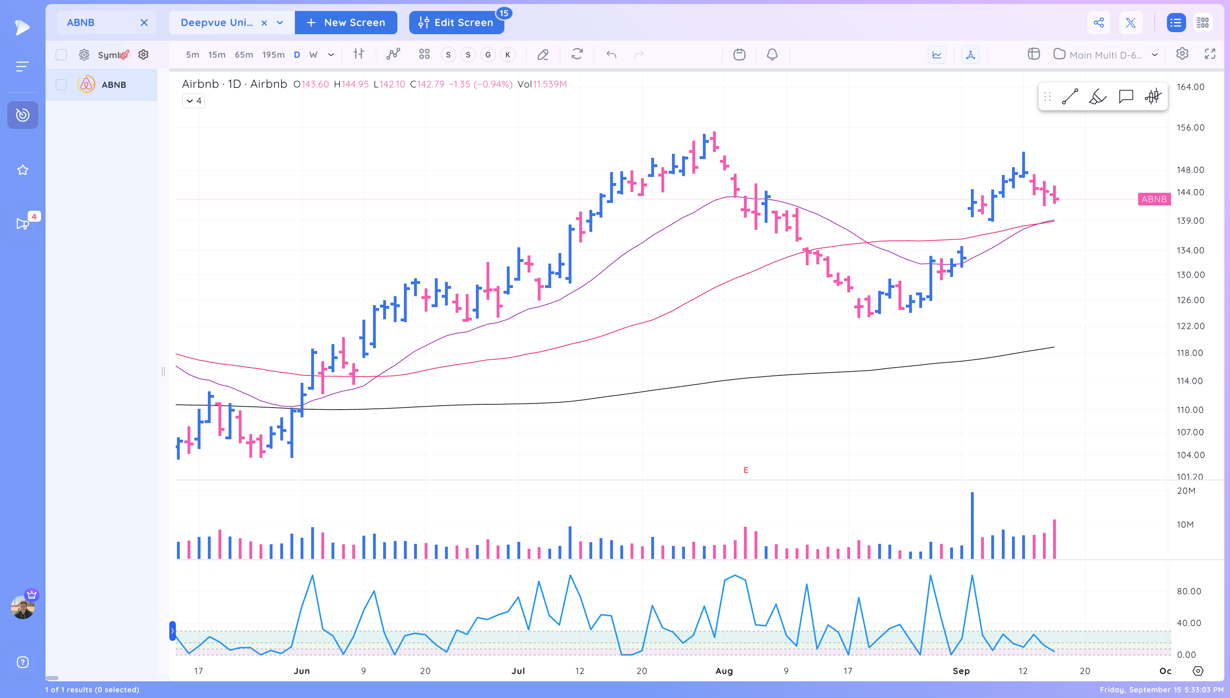Click the Deepvue logo icon
The image size is (1230, 698).
click(22, 27)
